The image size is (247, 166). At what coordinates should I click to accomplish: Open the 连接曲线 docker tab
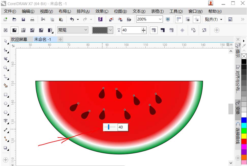pyautogui.click(x=238, y=134)
